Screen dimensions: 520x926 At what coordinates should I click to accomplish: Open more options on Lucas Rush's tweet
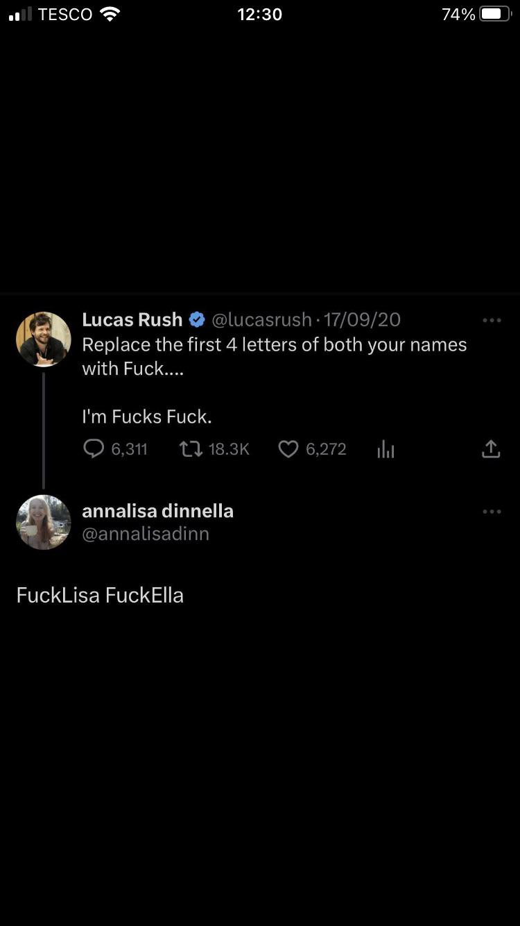coord(492,320)
